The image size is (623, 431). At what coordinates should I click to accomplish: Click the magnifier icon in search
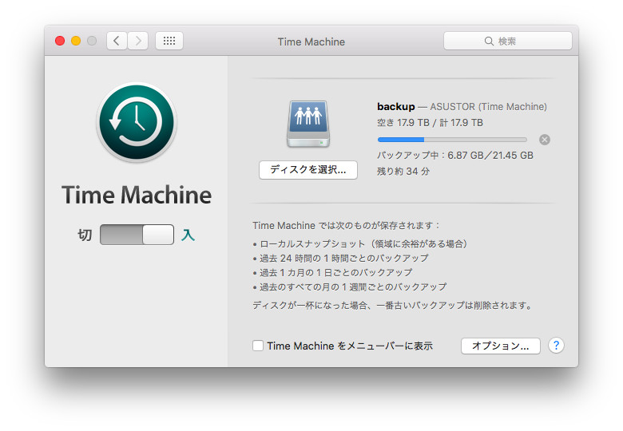(489, 42)
